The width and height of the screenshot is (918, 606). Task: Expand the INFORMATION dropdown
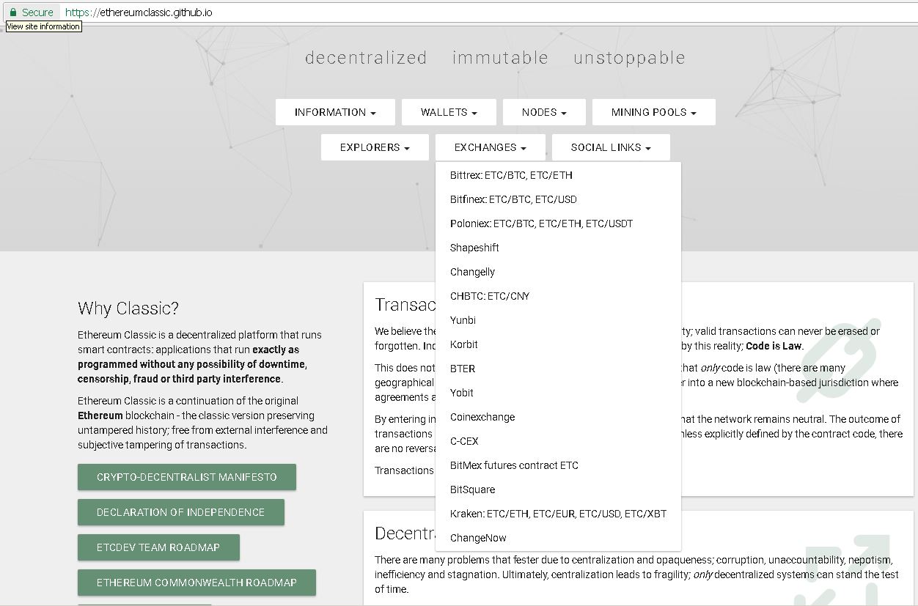coord(335,112)
